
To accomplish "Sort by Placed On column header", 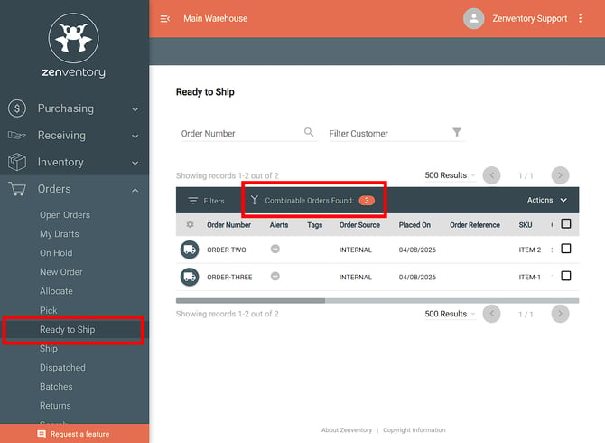I will pos(414,225).
